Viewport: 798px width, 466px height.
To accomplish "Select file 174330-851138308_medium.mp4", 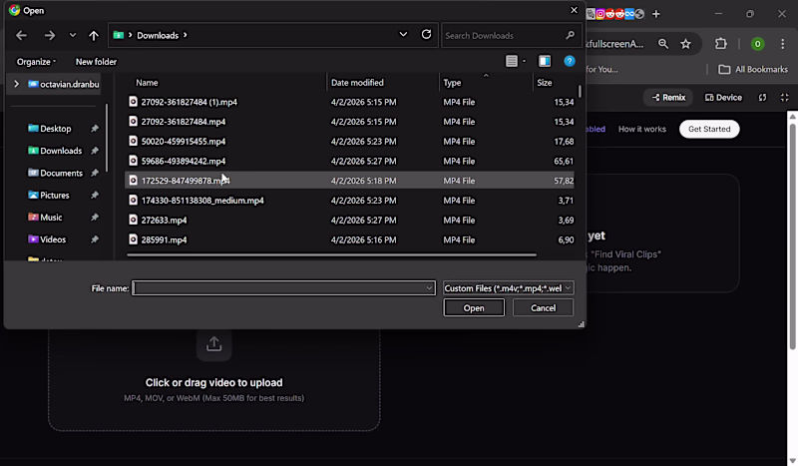I will [x=349, y=201].
